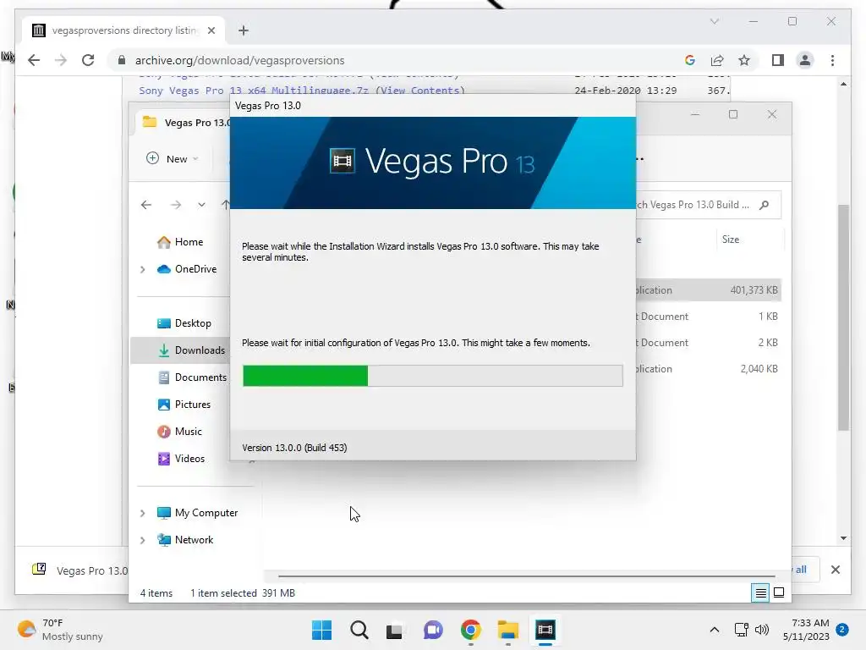866x650 pixels.
Task: Select the document row sized 2 KB
Action: [709, 343]
